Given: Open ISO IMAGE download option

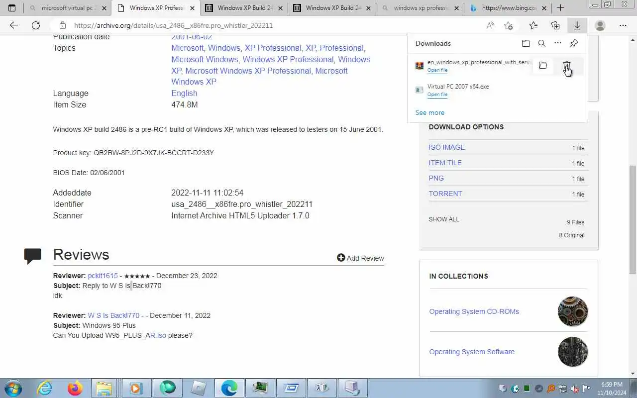Looking at the screenshot, I should tap(447, 147).
